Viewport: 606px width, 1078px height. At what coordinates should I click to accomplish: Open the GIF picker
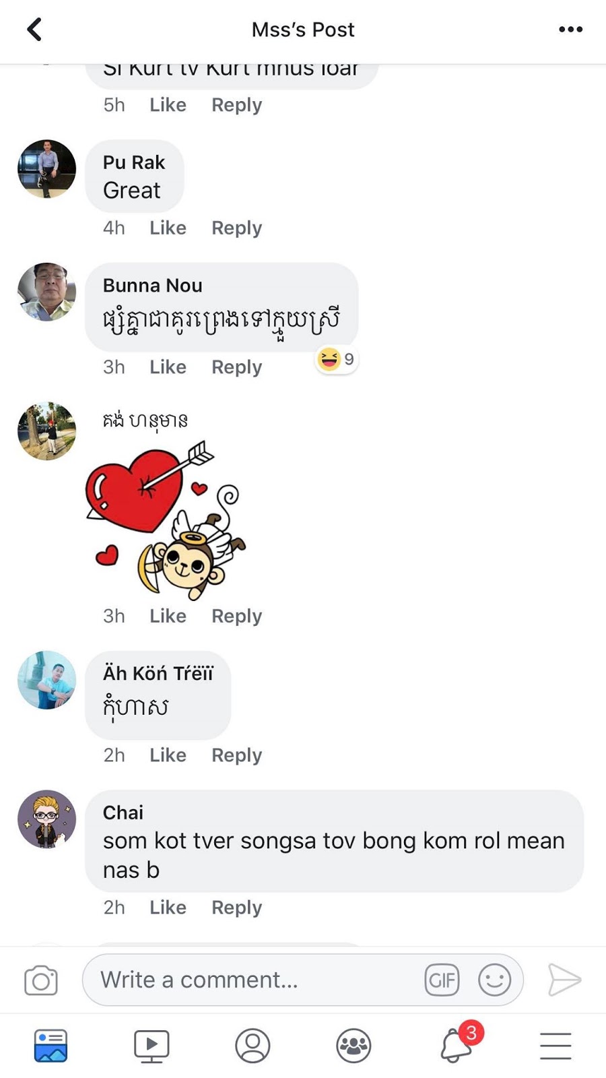[x=442, y=980]
